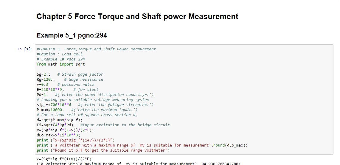The height and width of the screenshot is (165, 340).
Task: Click the Example 5_1 pgno:294 heading
Action: pos(72,35)
